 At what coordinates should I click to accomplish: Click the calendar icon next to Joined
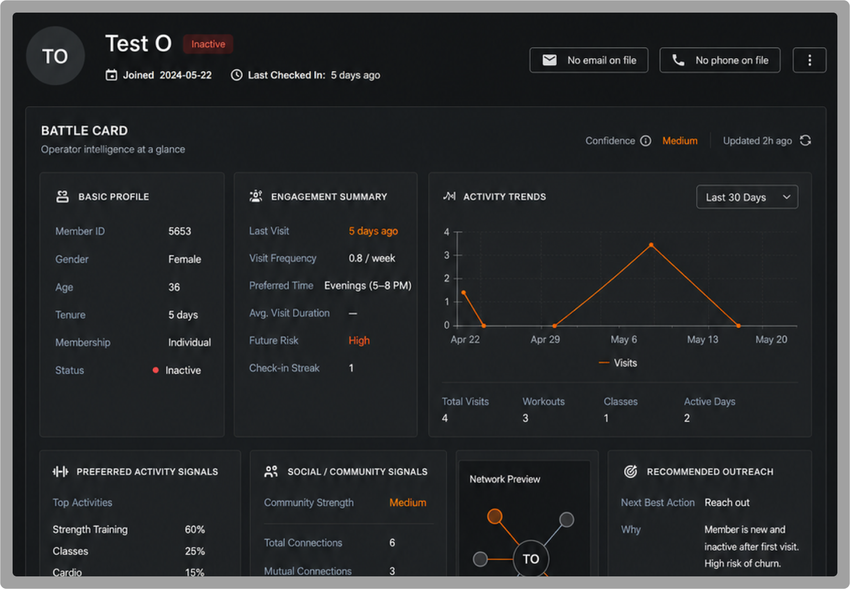click(111, 75)
